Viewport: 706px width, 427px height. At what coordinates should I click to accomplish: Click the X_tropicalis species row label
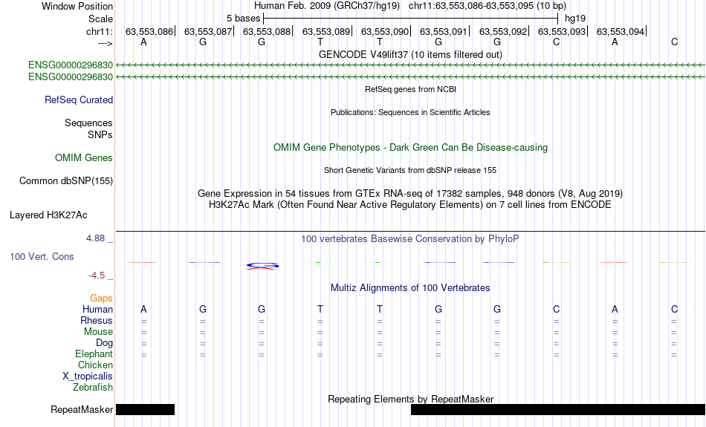(x=88, y=377)
